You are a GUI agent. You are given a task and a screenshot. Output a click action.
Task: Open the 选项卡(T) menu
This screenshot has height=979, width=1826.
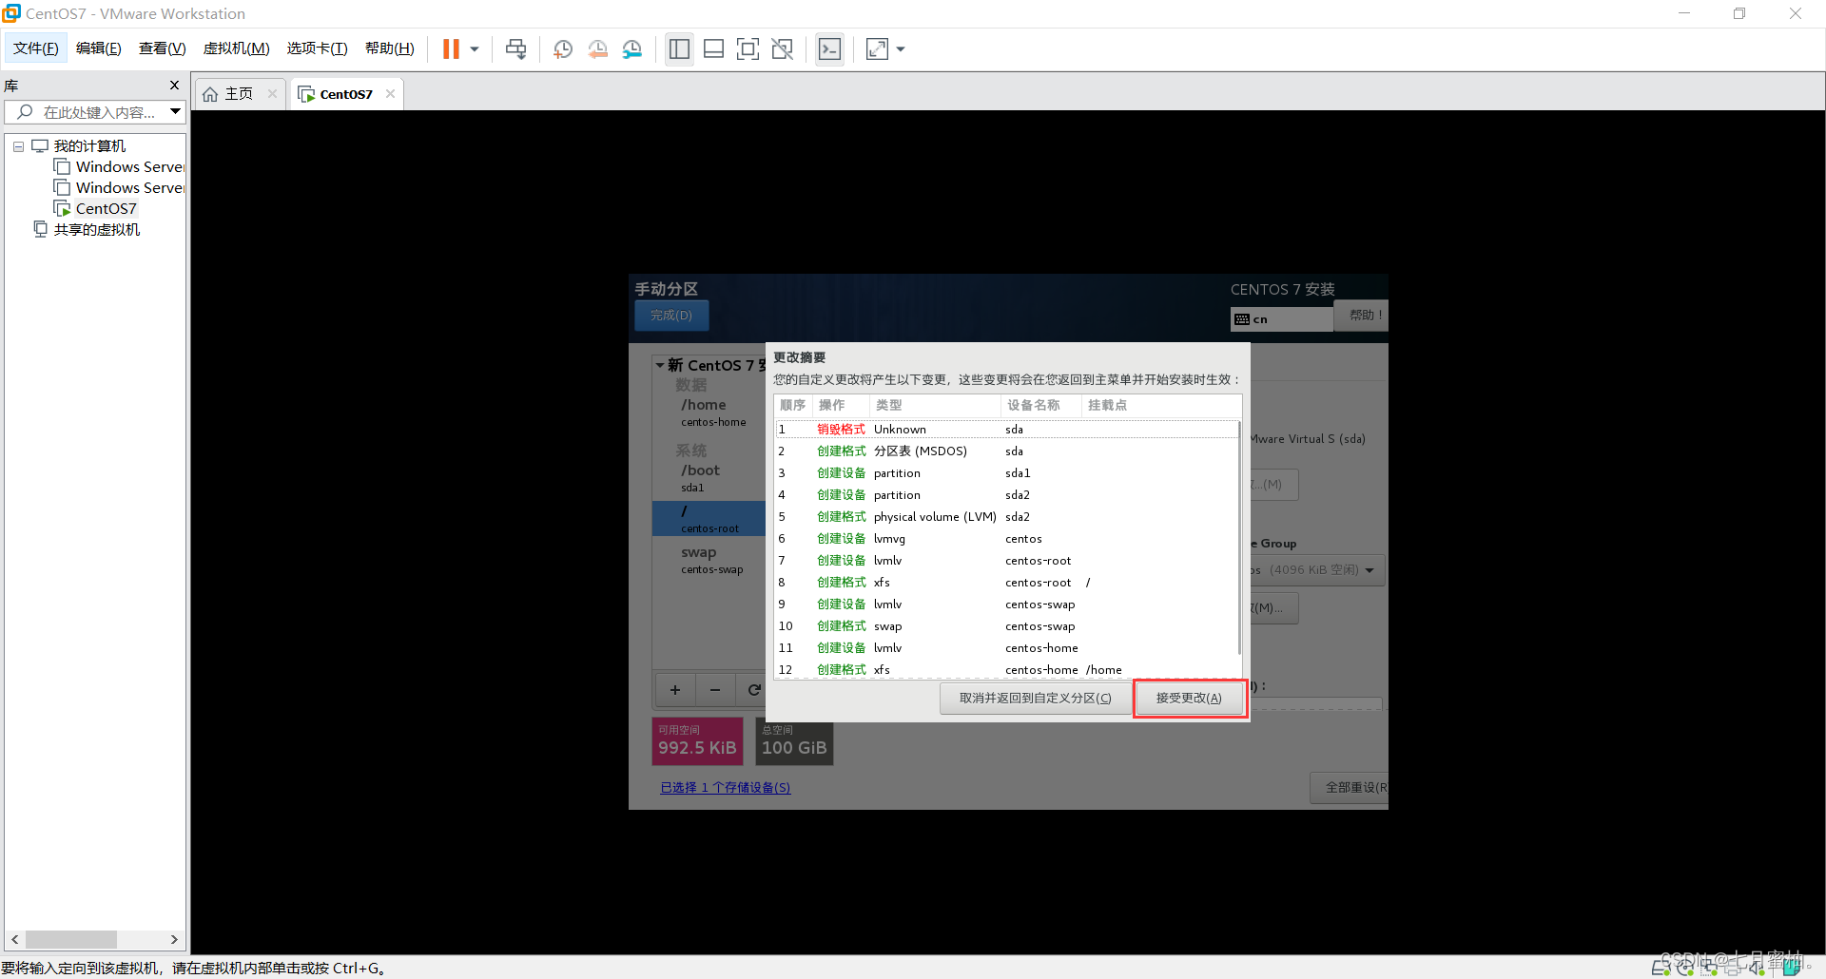[318, 48]
